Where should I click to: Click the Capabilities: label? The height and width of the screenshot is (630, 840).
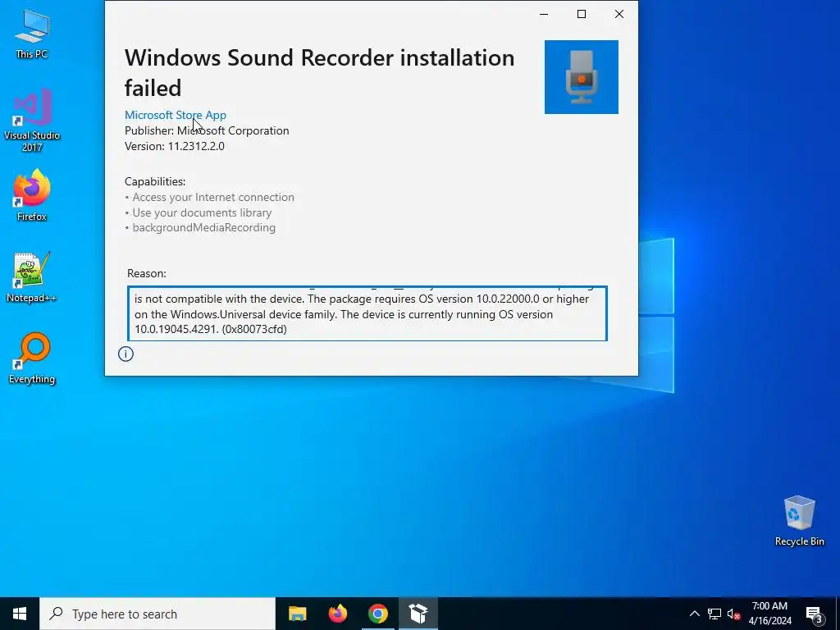155,181
